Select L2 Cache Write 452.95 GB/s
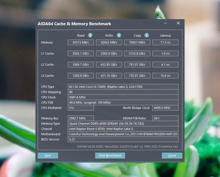This screenshot has width=220, height=177. tap(109, 65)
